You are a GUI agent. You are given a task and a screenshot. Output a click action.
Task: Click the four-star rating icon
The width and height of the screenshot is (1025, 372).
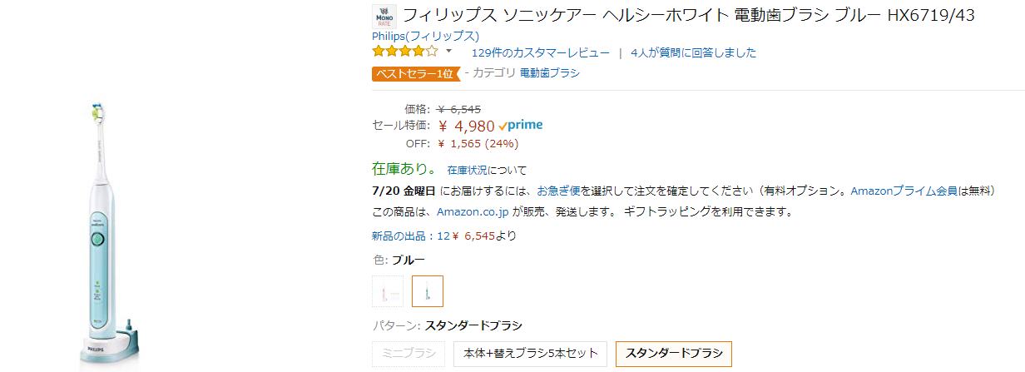point(404,52)
